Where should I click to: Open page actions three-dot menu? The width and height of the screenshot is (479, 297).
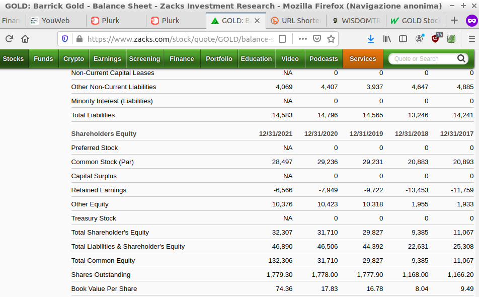click(303, 39)
